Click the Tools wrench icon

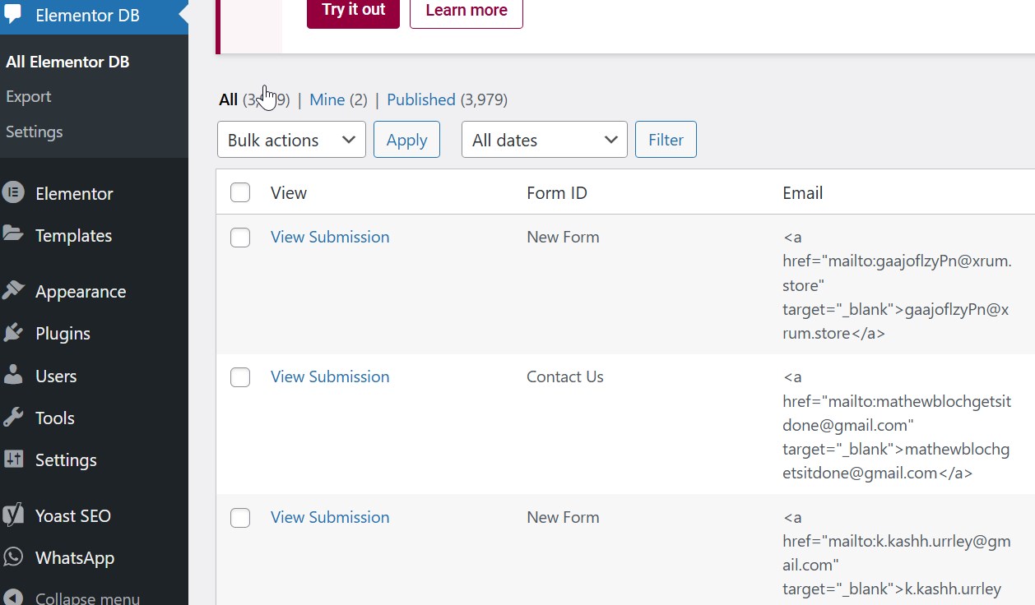click(12, 418)
